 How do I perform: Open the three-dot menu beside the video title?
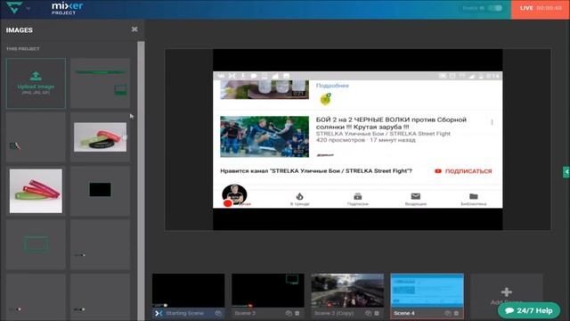pos(492,122)
